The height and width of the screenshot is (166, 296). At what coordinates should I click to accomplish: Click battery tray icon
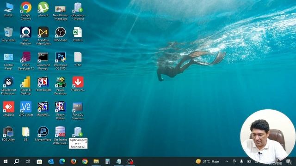[x=249, y=161]
